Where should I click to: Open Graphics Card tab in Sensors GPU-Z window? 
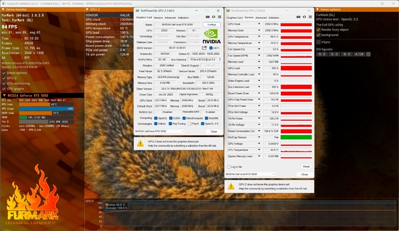click(234, 17)
